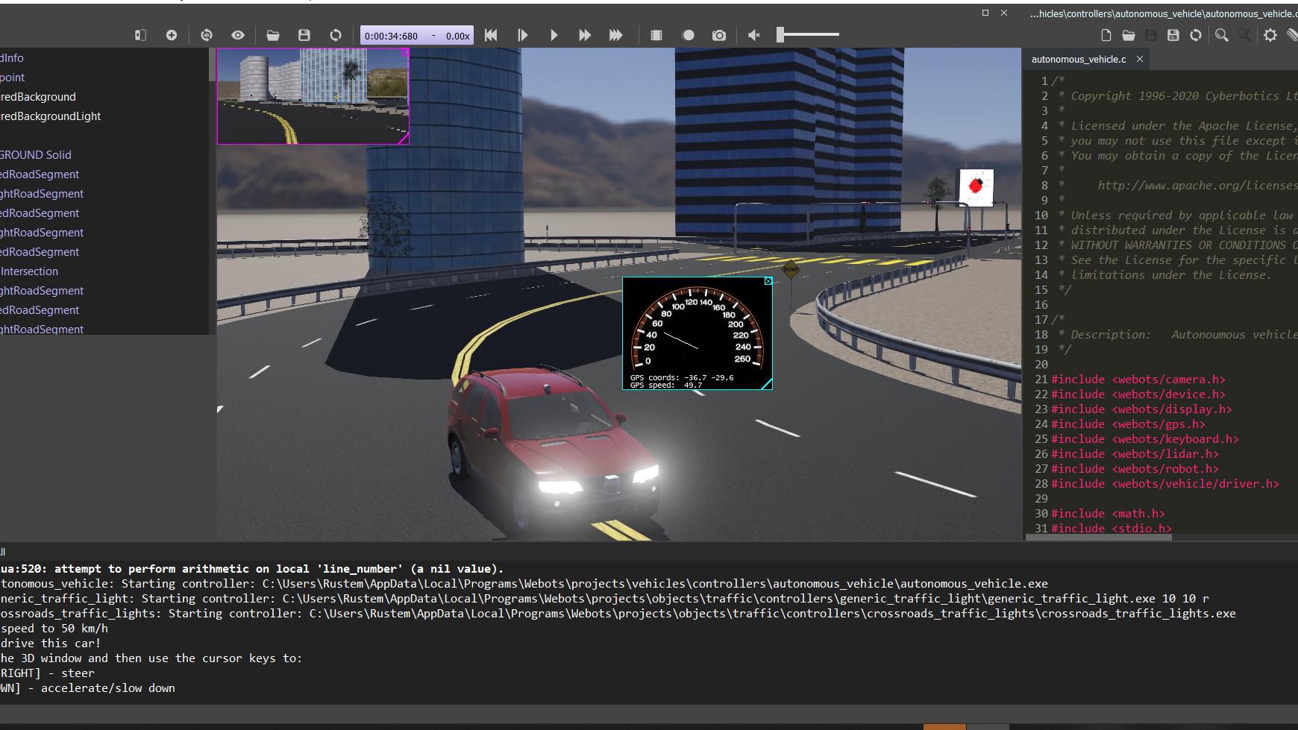The image size is (1298, 730).
Task: Create a new text file in editor
Action: (1106, 35)
